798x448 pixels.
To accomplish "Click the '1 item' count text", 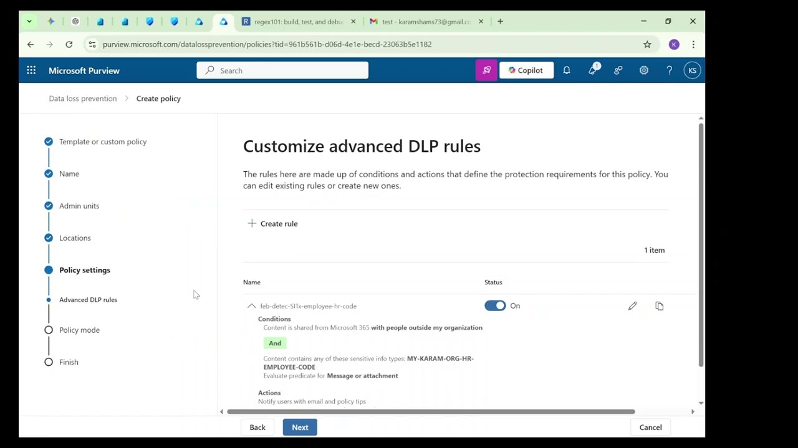I will (x=655, y=250).
